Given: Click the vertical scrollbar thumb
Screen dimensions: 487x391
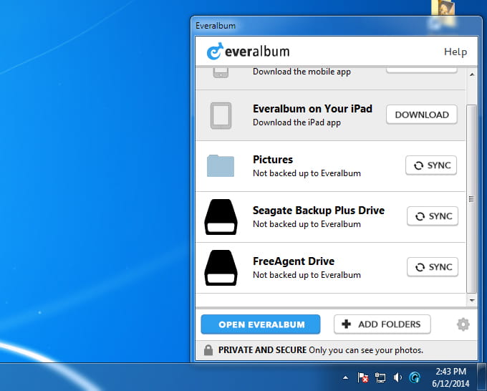Looking at the screenshot, I should coord(471,199).
